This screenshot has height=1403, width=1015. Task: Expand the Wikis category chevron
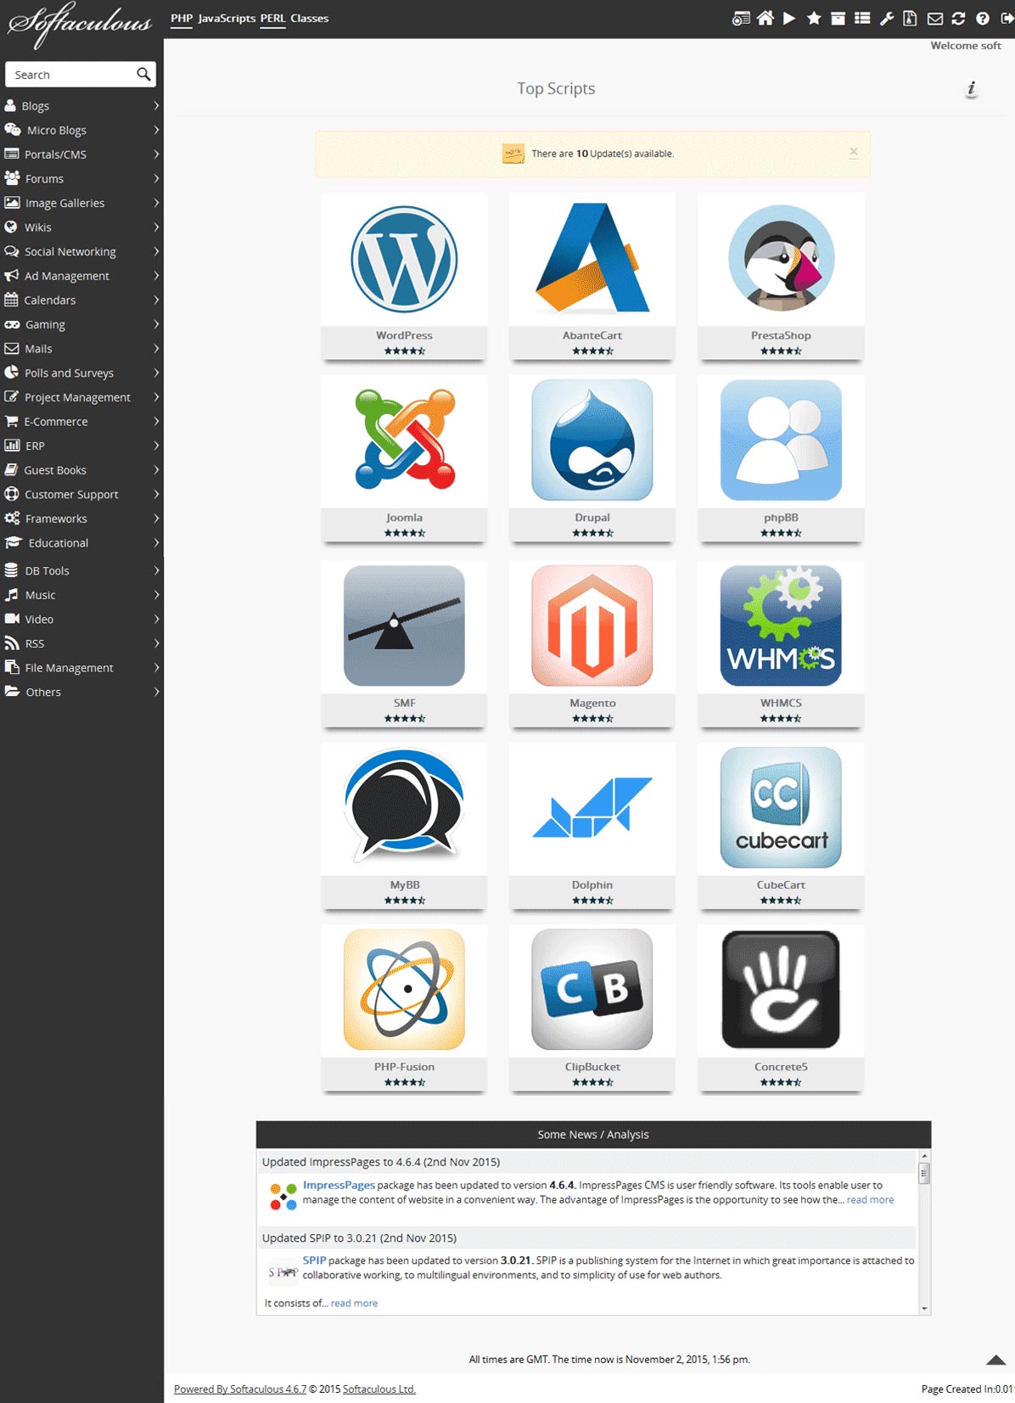coord(156,227)
